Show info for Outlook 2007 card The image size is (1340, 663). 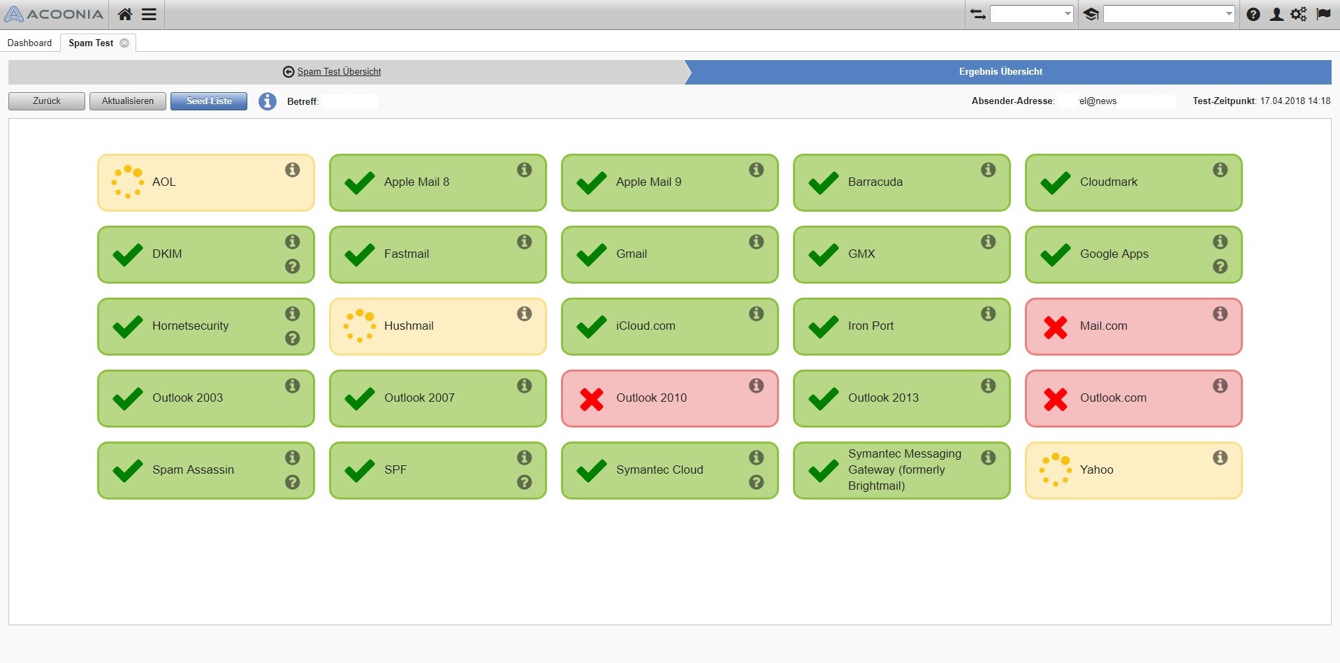pos(525,386)
